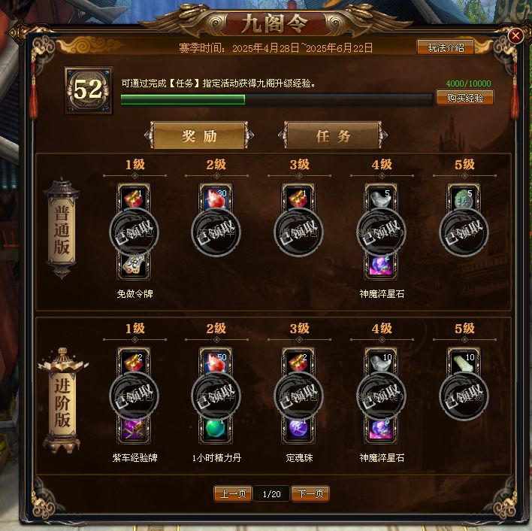Screen dimensions: 532x531
Task: Click the green experience progress bar
Action: point(277,100)
